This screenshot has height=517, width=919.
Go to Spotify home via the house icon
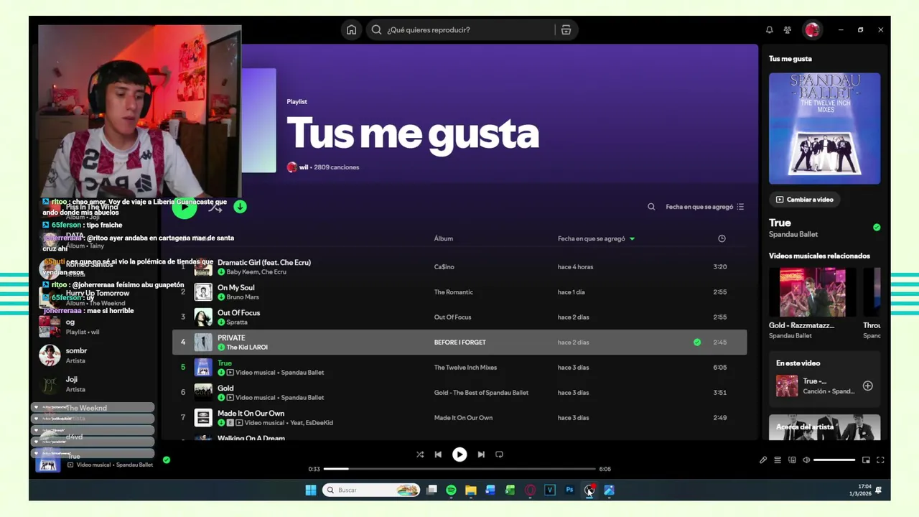pyautogui.click(x=351, y=30)
